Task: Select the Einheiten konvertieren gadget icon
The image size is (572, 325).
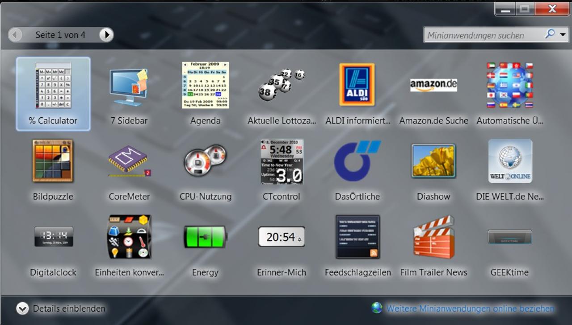Action: [129, 237]
